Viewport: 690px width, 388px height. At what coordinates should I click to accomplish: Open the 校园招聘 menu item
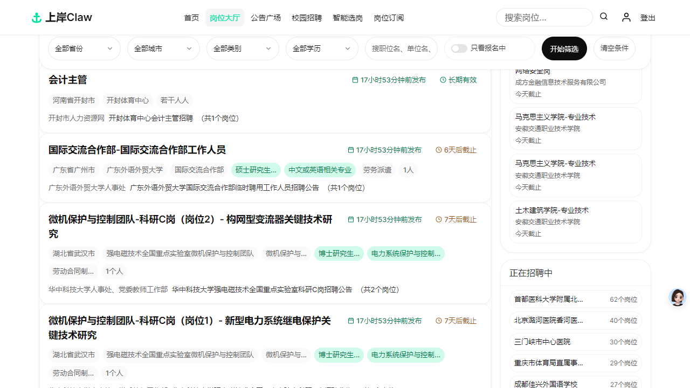(x=307, y=18)
